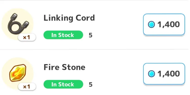Buy the Fire Stone with its price button
Screen dimensions: 190x95
tap(164, 74)
